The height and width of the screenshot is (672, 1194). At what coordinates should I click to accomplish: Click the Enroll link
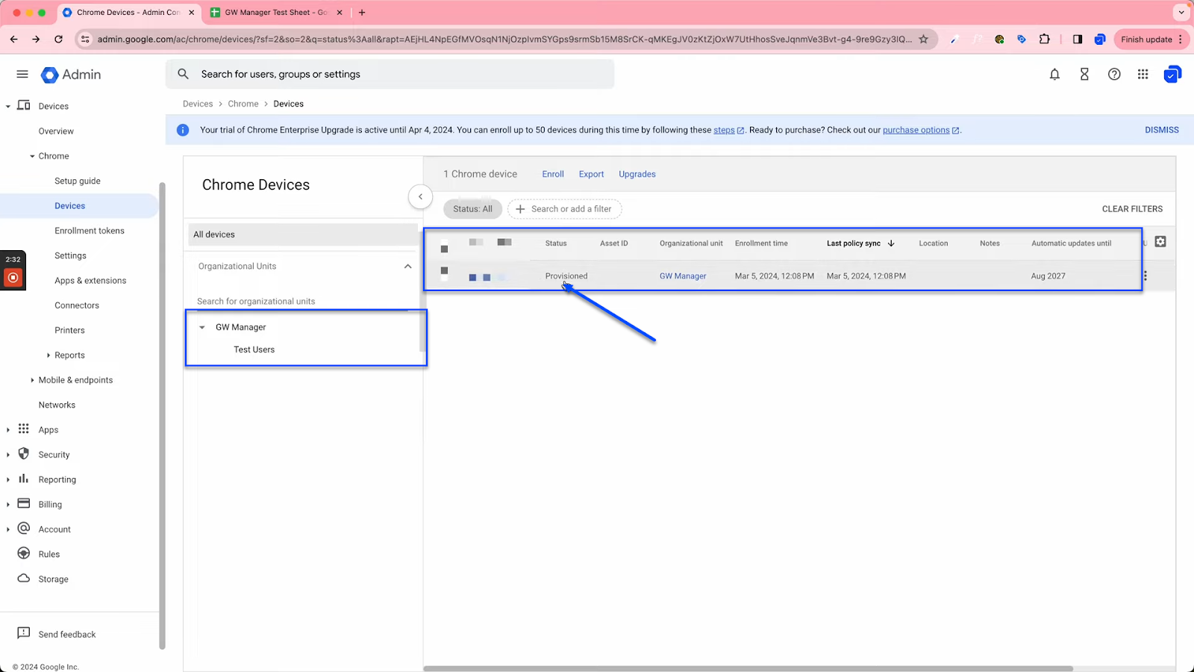tap(553, 174)
